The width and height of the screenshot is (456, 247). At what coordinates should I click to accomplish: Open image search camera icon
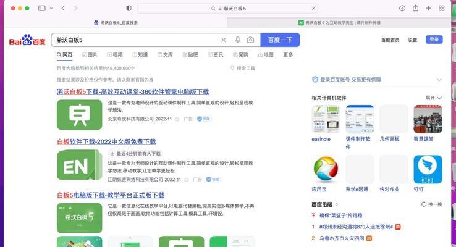[250, 40]
